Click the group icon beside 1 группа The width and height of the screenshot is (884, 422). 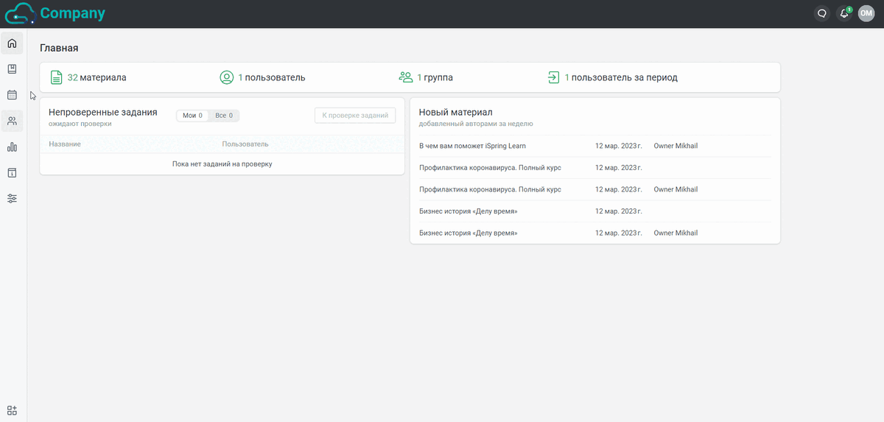[x=406, y=77]
